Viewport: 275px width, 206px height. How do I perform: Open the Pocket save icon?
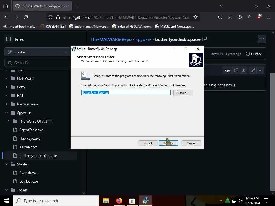(220, 17)
